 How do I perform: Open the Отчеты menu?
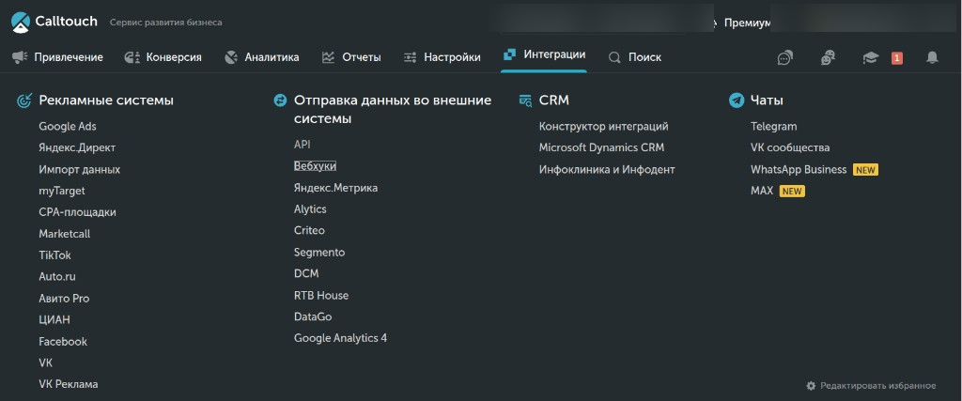(362, 57)
